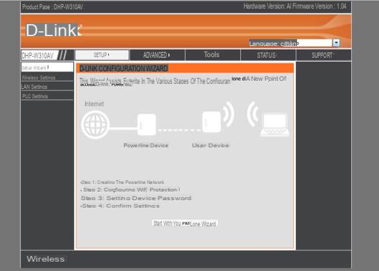Click the Wireless footer label
Screen dimensions: 379x271
(x=46, y=259)
